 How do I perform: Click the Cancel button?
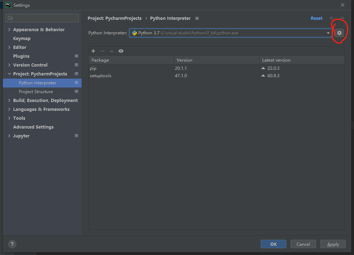coord(303,244)
